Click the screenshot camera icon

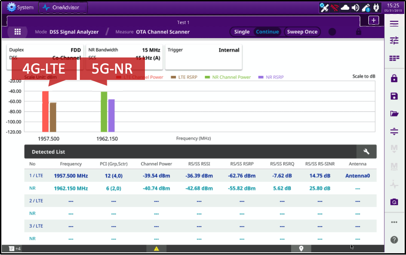tap(394, 202)
